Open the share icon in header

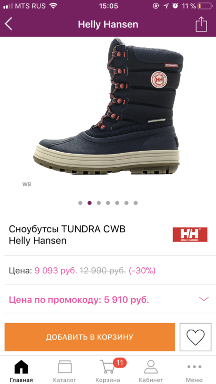click(x=201, y=24)
